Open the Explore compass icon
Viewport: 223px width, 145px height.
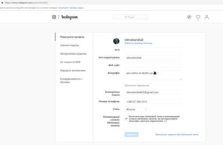pos(189,17)
